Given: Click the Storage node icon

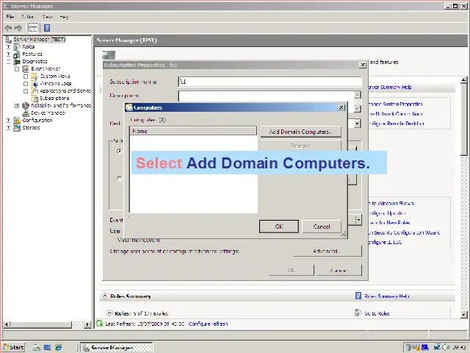Looking at the screenshot, I should pos(17,127).
